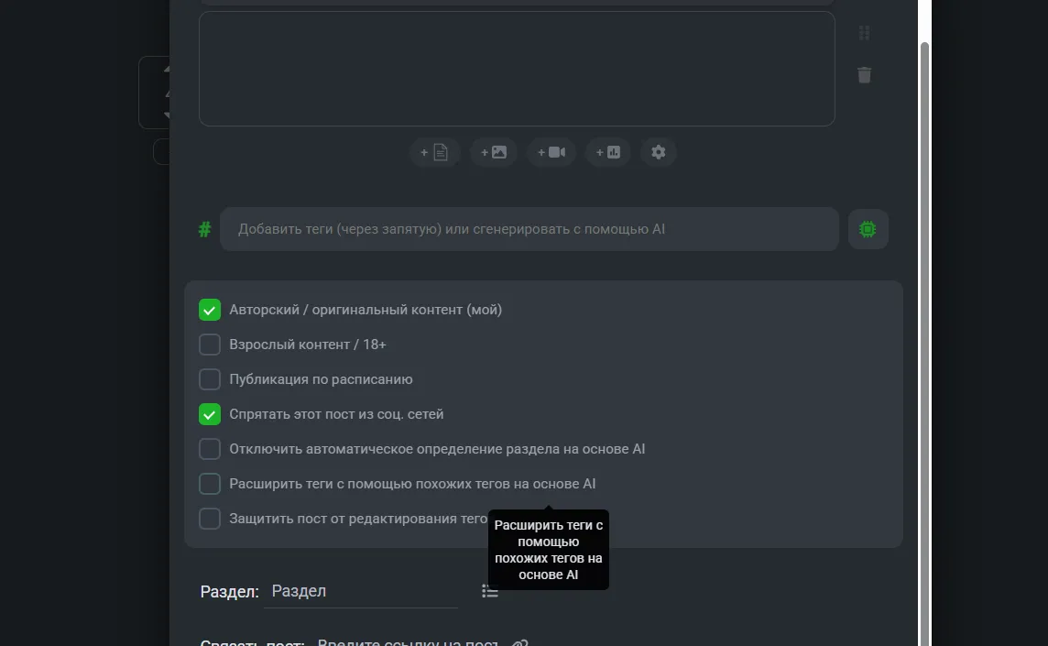Click inside the empty text block area
The image size is (1048, 646).
(517, 69)
